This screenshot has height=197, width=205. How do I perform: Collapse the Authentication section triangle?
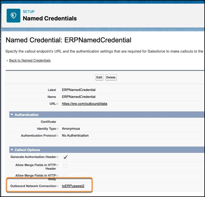coord(12,115)
